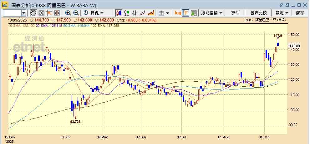Click the clock period icon
The width and height of the screenshot is (310, 144).
coord(86,13)
